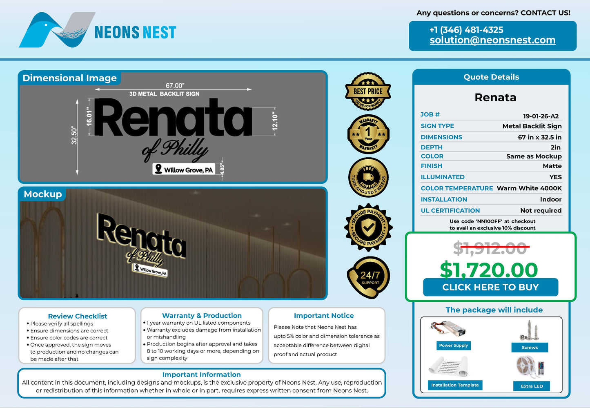Viewport: 590px width, 408px height.
Task: Click the Matte finish value
Action: pyautogui.click(x=552, y=166)
